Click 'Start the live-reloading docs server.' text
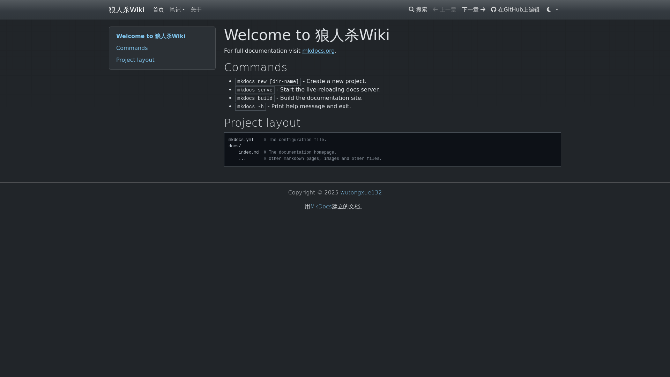Screen dimensions: 670x377 coord(330,90)
